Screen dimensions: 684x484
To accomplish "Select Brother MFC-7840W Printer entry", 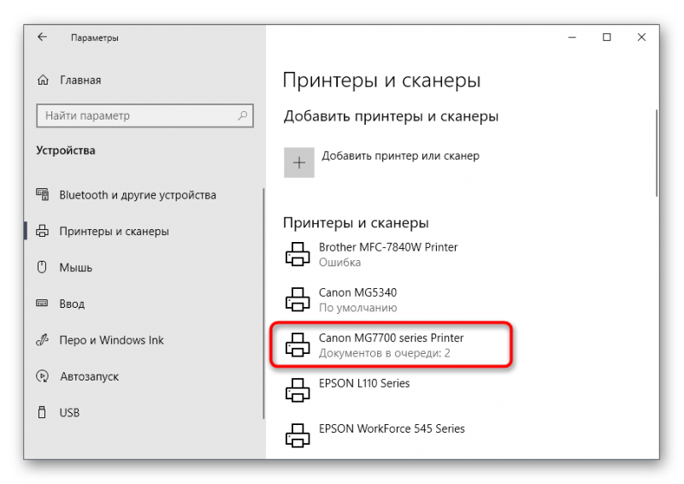I will point(388,247).
